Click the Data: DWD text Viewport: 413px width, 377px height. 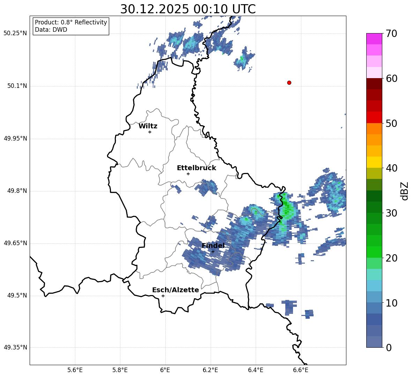(x=51, y=30)
